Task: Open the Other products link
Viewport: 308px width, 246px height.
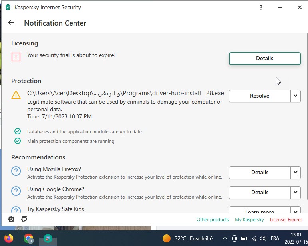Action: [x=213, y=220]
